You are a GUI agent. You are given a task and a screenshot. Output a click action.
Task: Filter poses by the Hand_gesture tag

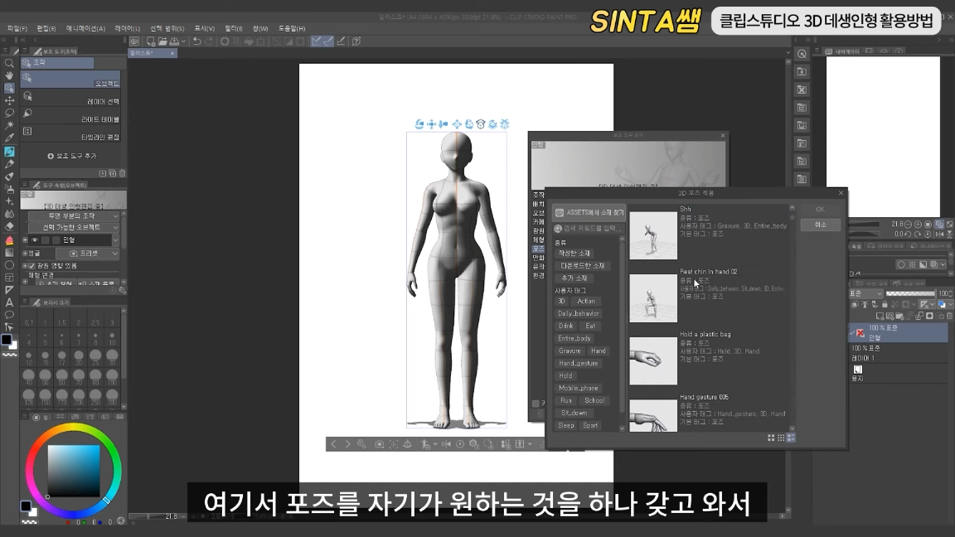pos(578,364)
